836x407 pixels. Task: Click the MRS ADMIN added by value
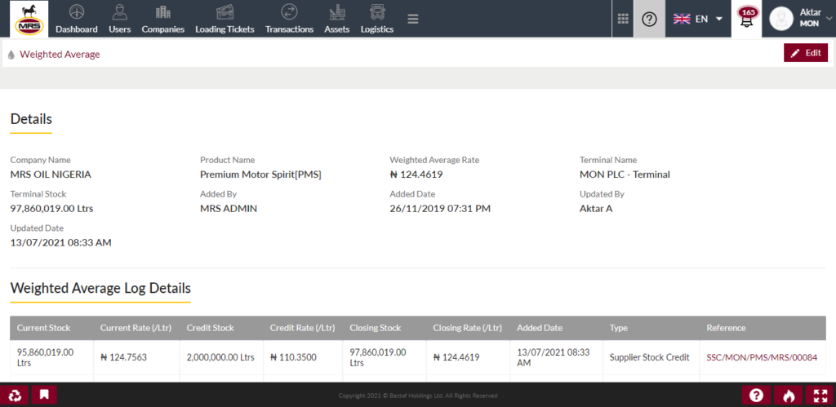pyautogui.click(x=229, y=208)
